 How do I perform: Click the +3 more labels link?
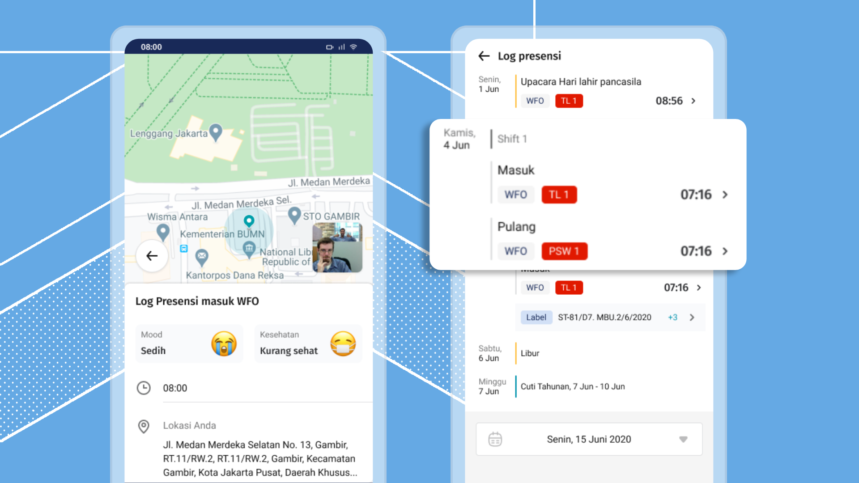click(x=672, y=318)
